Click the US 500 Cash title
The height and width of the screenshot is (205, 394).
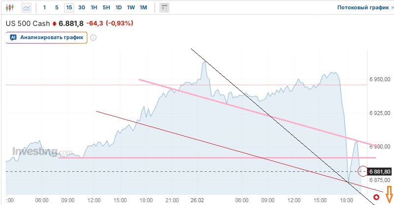(28, 23)
